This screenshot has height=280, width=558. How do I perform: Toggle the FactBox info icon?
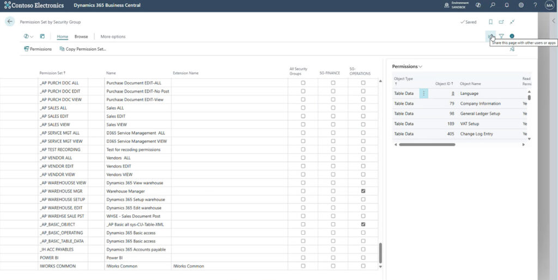click(x=512, y=36)
